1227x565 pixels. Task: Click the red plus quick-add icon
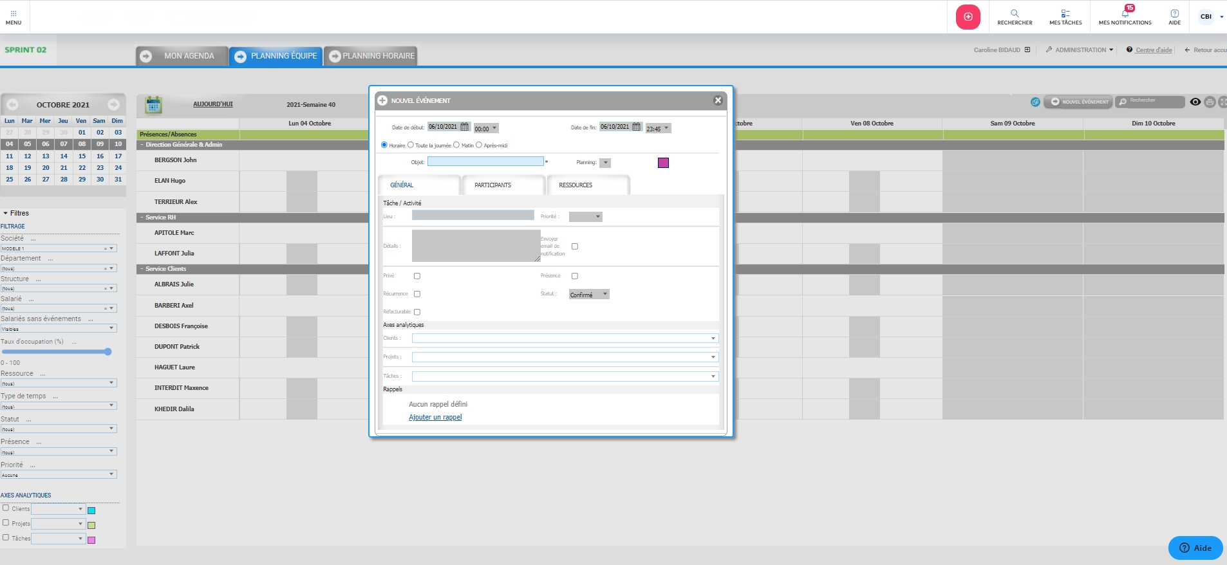pos(968,17)
